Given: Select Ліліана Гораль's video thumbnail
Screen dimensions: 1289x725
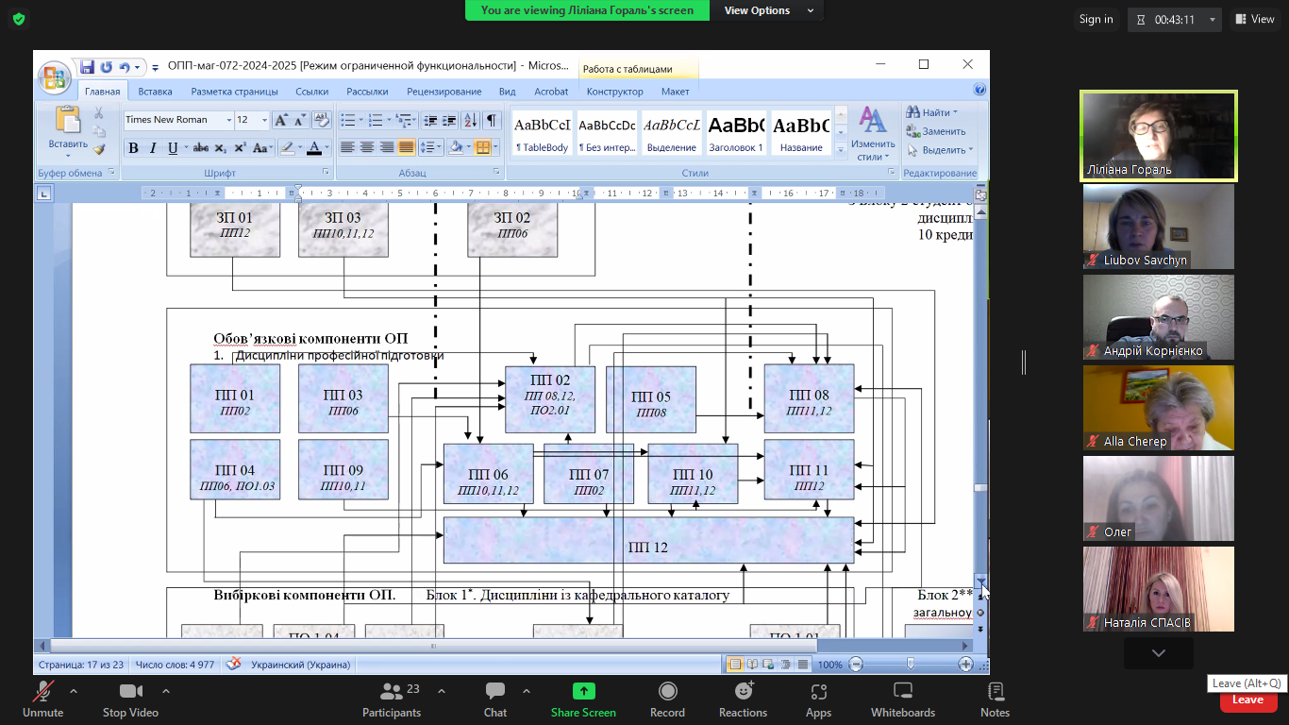Looking at the screenshot, I should [1158, 136].
